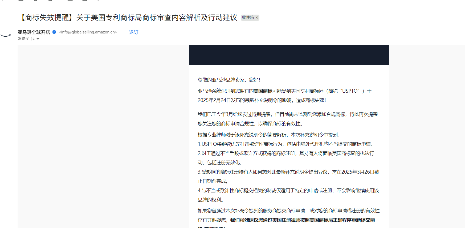Click the point 4.与不当或欺诈性商标
465x228 pixels.
coord(288,191)
